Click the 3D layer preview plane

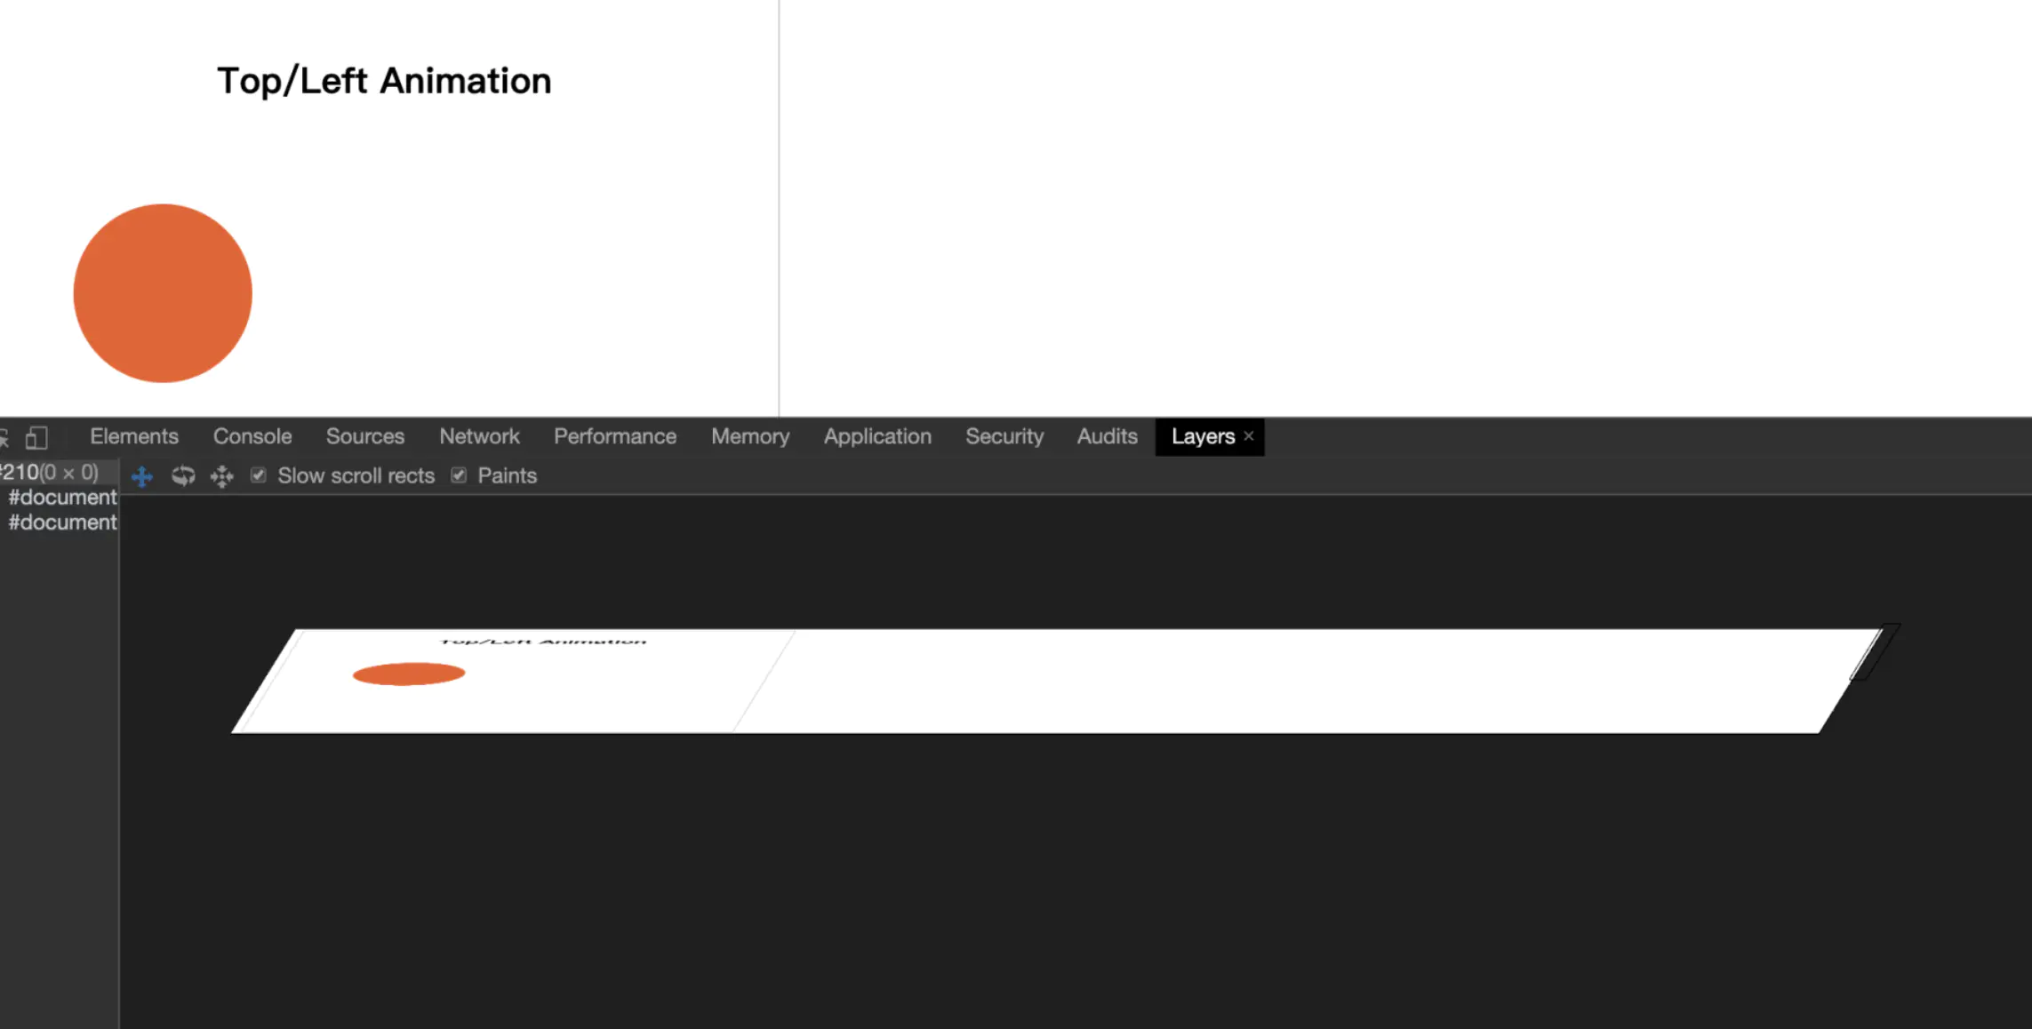tap(1067, 682)
